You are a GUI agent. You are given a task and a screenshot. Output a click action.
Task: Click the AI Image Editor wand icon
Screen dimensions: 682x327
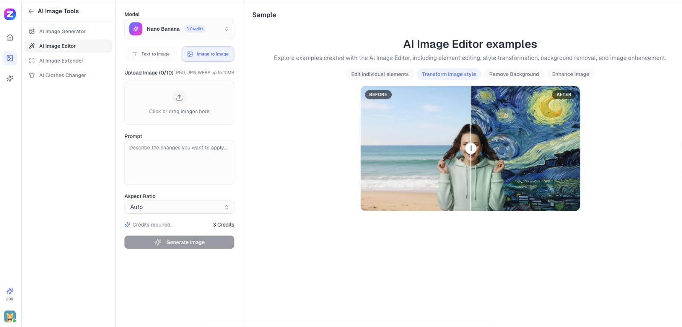click(32, 46)
